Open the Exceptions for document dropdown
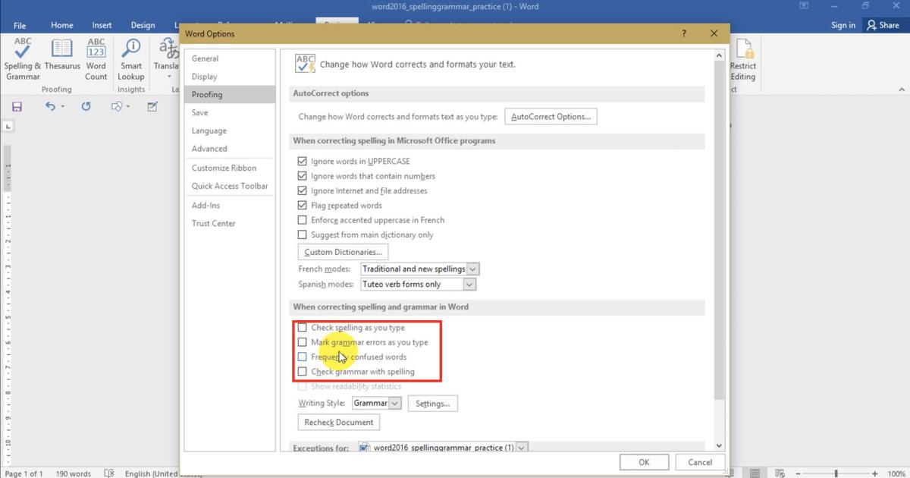Image resolution: width=910 pixels, height=478 pixels. coord(522,448)
